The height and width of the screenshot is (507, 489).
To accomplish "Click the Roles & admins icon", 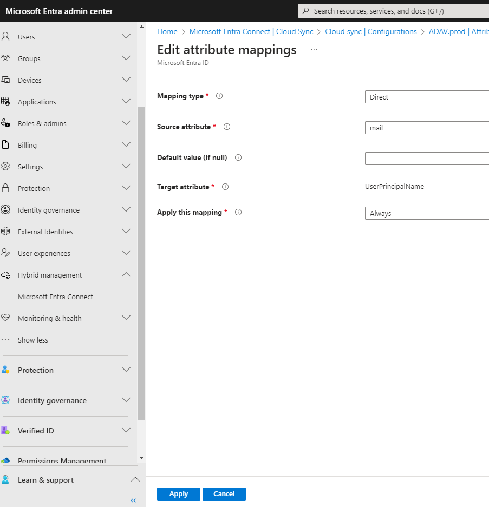I will pos(5,123).
